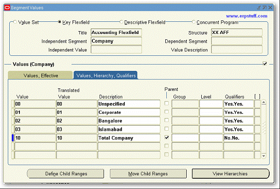Toggle Parent checkbox for Islamabad row

tap(166, 129)
